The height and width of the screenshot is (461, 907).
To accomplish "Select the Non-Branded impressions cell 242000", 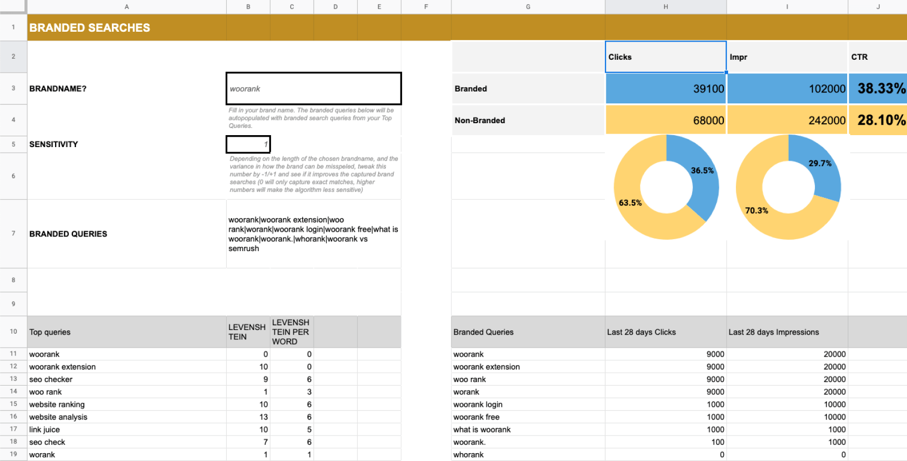I will coord(787,120).
